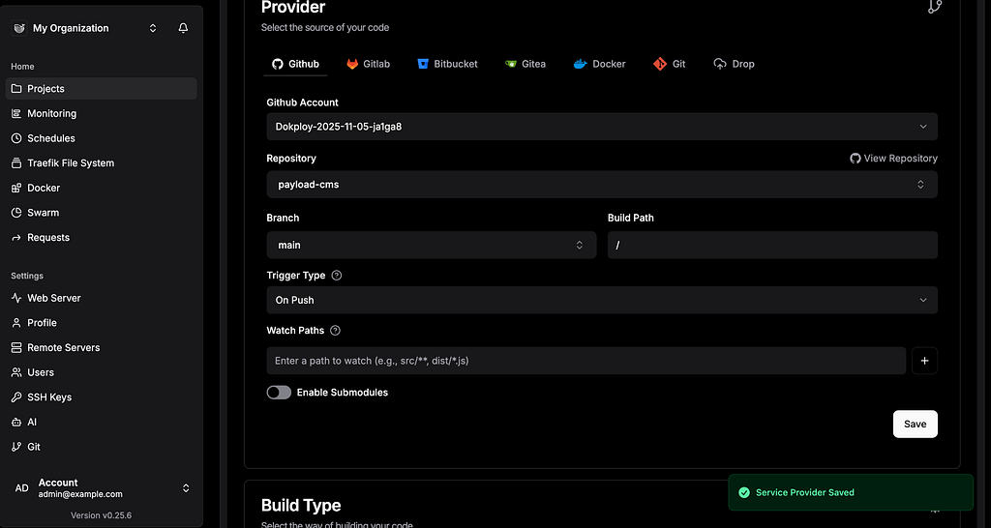Click the admin@example.com account text
Viewport: 991px width, 528px height.
80,494
